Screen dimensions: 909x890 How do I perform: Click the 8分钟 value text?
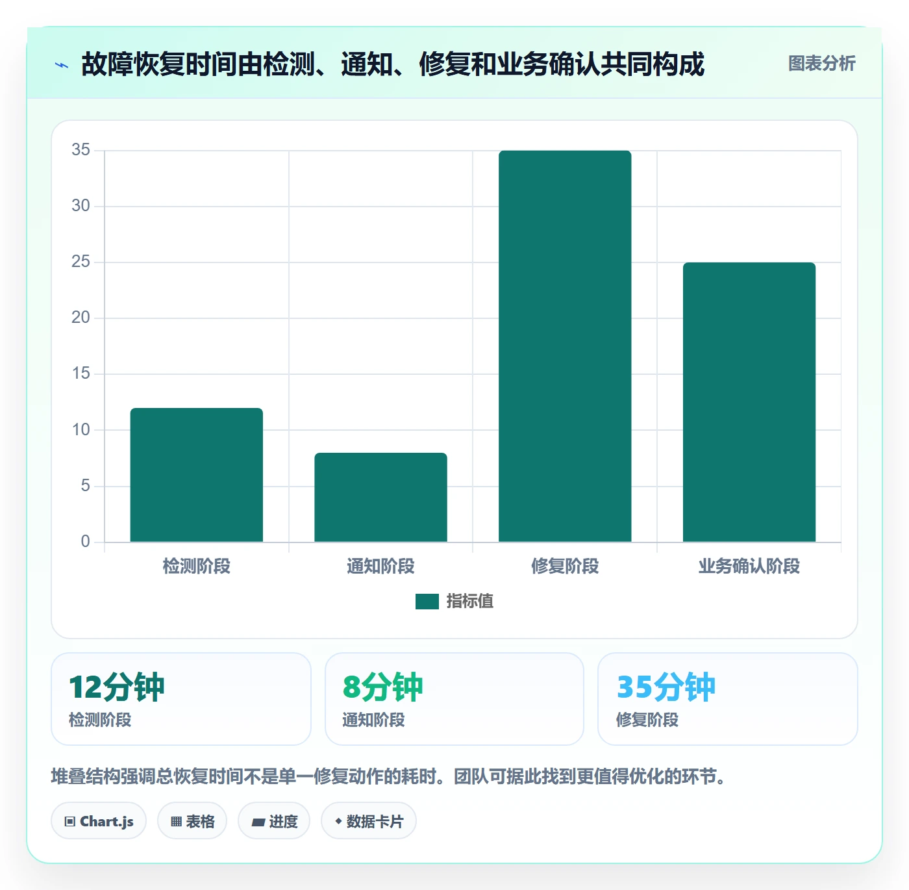click(x=383, y=687)
